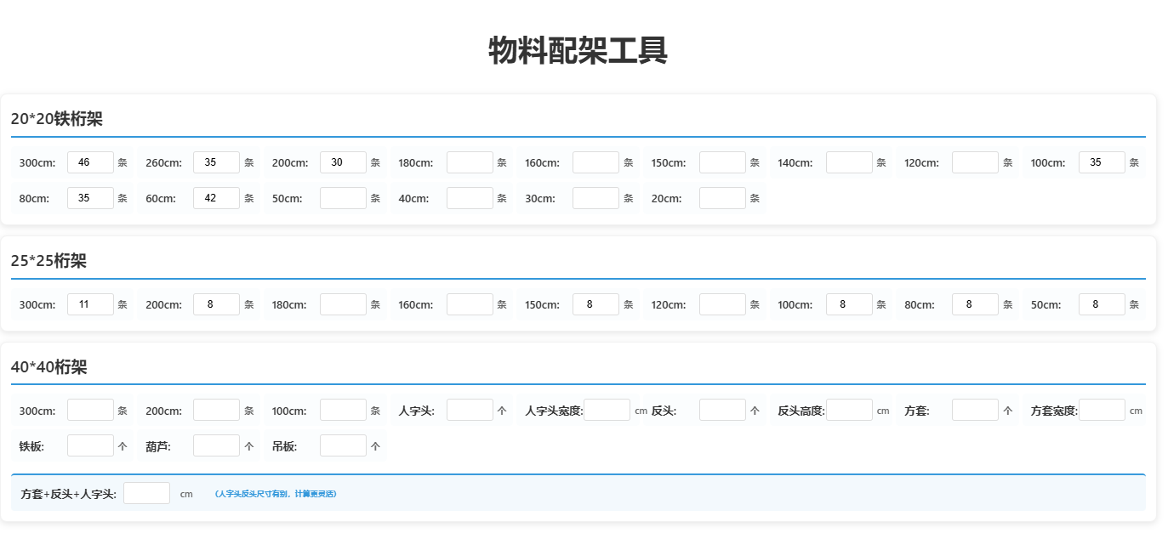Select the 260cm field showing 35
Screen dimensions: 1168x533
(x=216, y=162)
